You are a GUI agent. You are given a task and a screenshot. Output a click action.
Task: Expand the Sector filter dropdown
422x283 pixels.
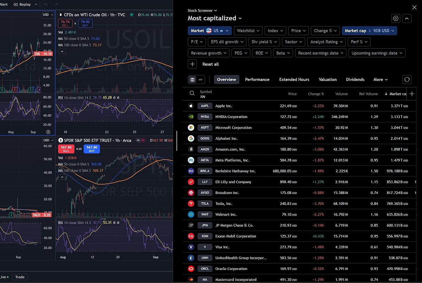click(x=293, y=41)
